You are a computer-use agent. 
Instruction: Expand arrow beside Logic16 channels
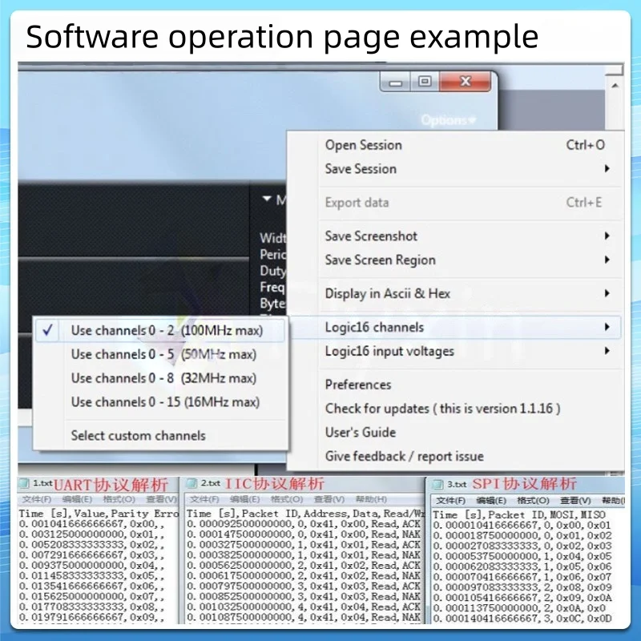607,327
